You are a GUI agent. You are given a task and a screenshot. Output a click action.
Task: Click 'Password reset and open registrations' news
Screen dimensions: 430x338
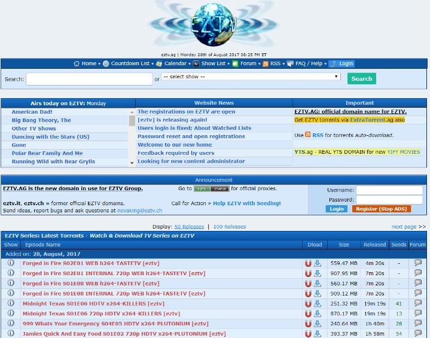(191, 136)
